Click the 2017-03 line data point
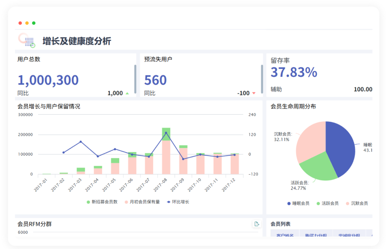This screenshot has height=249, width=388. tap(81, 142)
